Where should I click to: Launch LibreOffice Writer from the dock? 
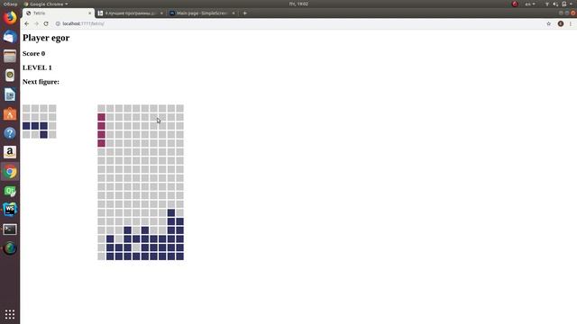click(x=10, y=94)
